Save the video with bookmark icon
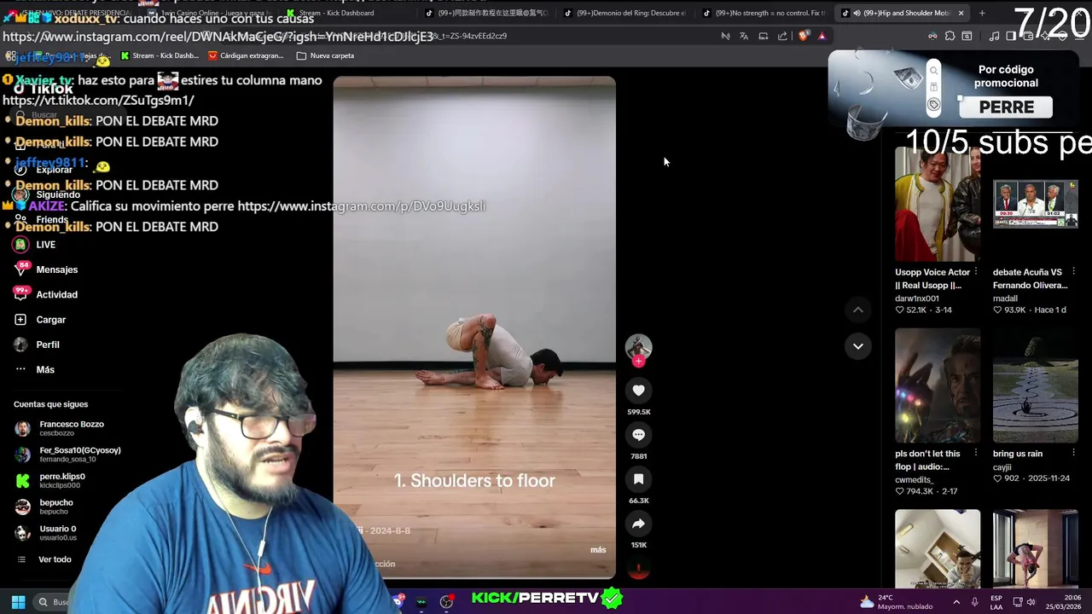Viewport: 1092px width, 614px height. (638, 479)
